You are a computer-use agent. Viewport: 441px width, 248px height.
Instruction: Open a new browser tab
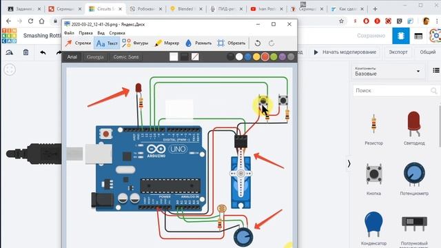coord(375,9)
